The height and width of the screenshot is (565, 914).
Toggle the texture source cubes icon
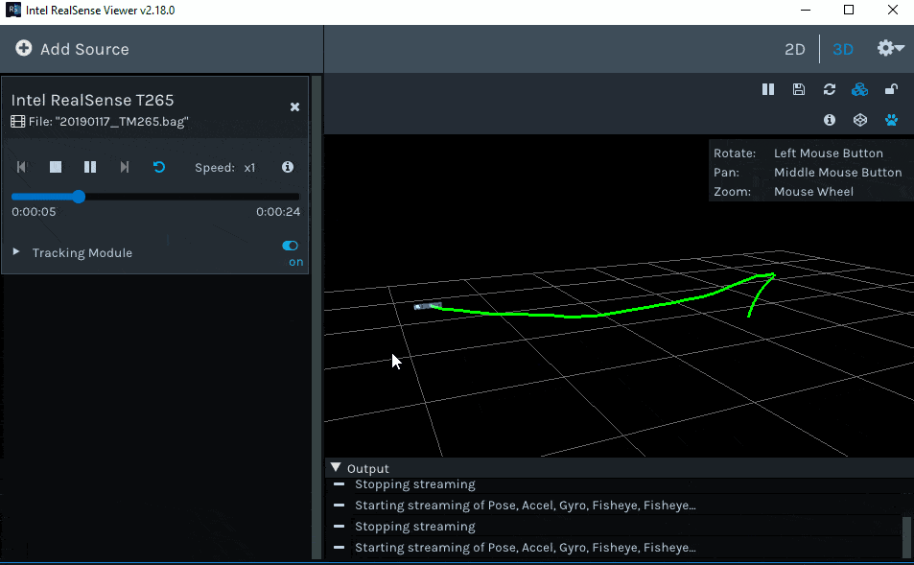click(859, 89)
